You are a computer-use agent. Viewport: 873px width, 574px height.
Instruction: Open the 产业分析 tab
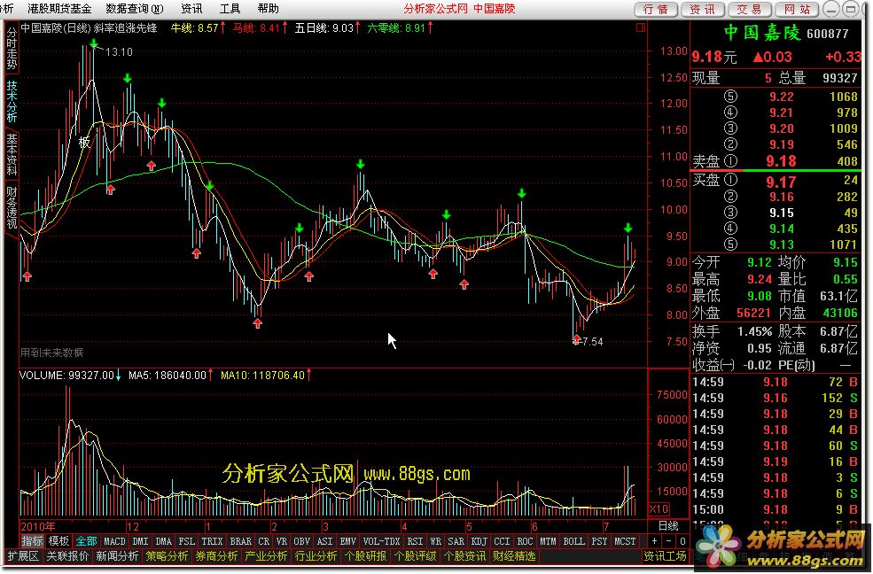click(x=266, y=556)
